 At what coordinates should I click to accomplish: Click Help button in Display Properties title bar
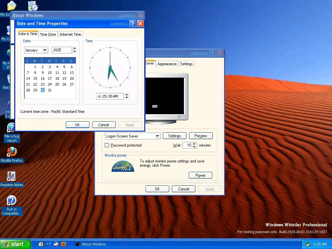coord(213,53)
